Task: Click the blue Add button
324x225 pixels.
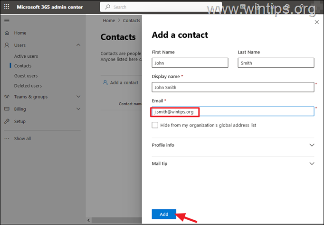Action: click(164, 214)
